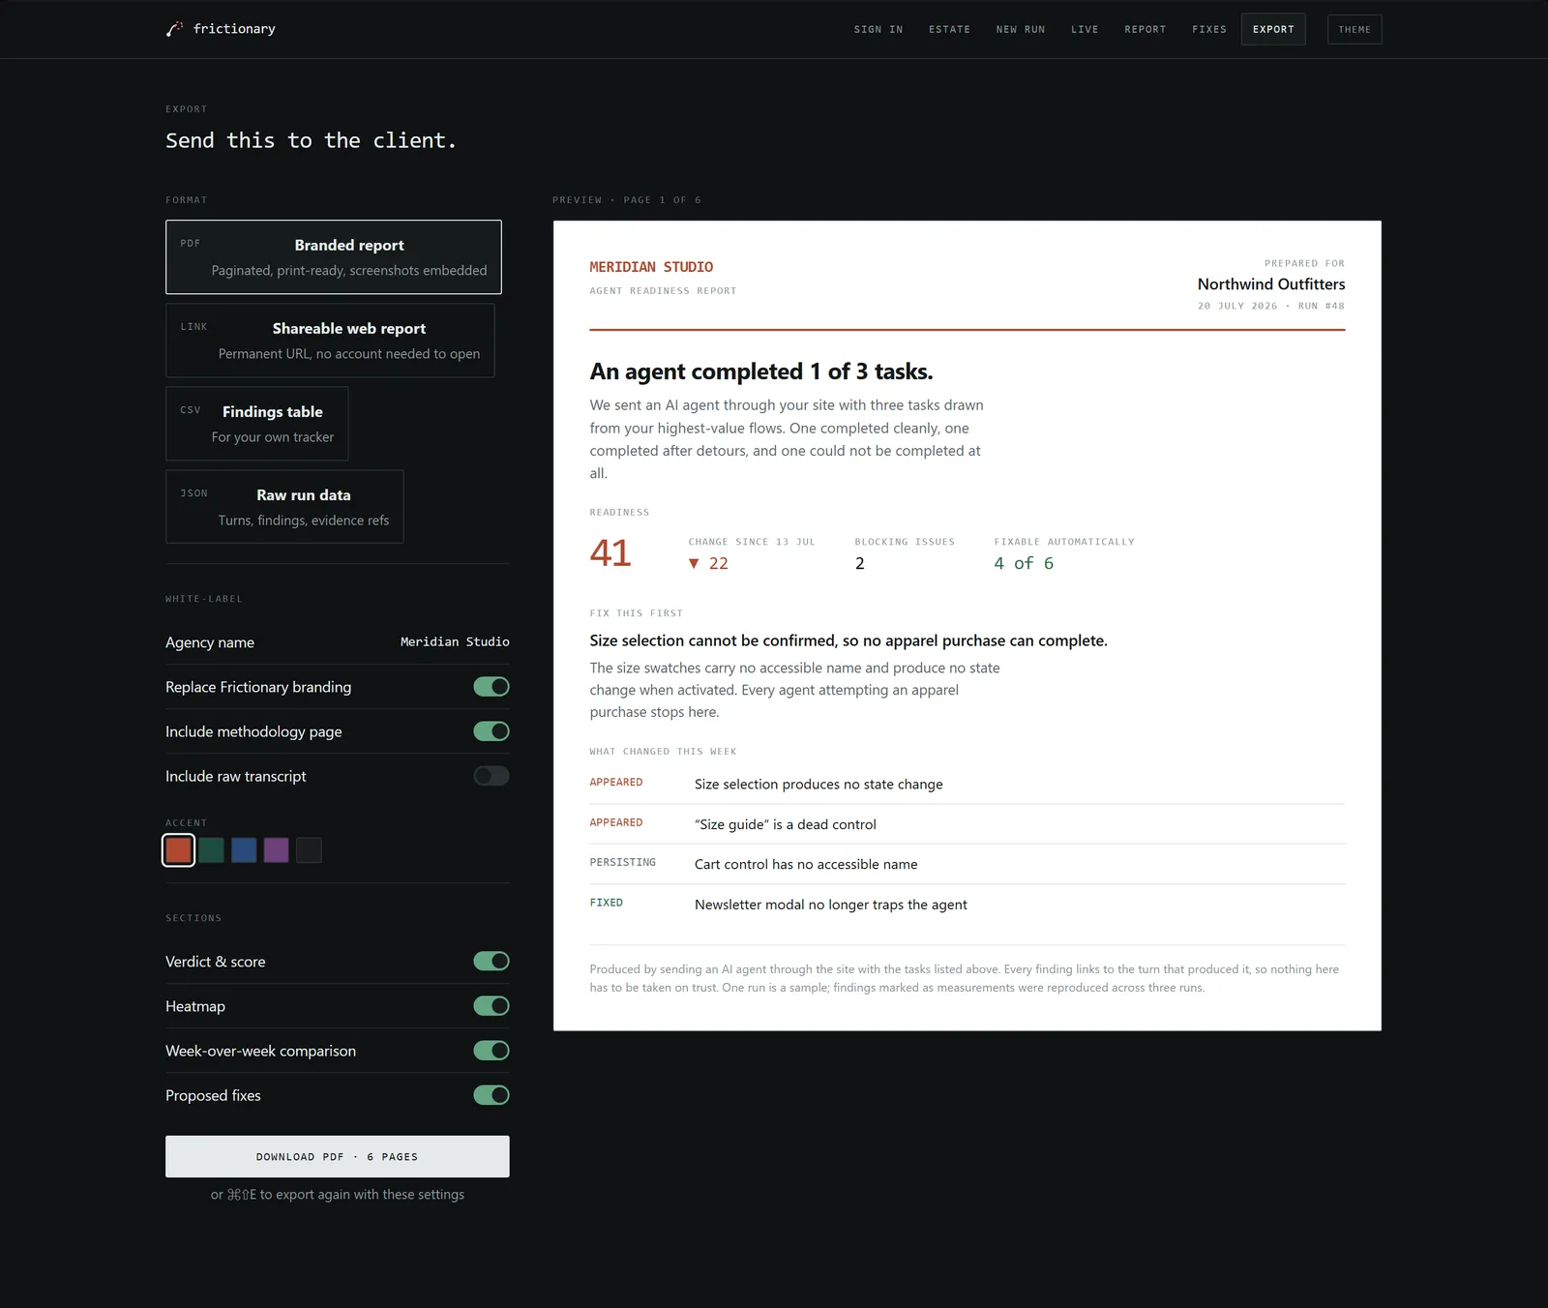
Task: Click "4 of 6" fixable automatically value
Action: coord(1024,564)
